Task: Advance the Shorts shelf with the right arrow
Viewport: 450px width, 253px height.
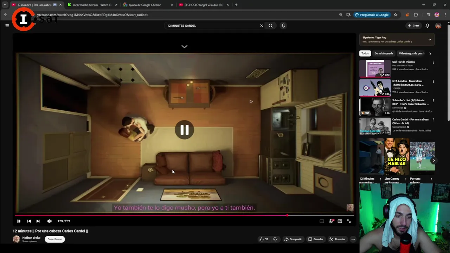Action: (x=434, y=161)
